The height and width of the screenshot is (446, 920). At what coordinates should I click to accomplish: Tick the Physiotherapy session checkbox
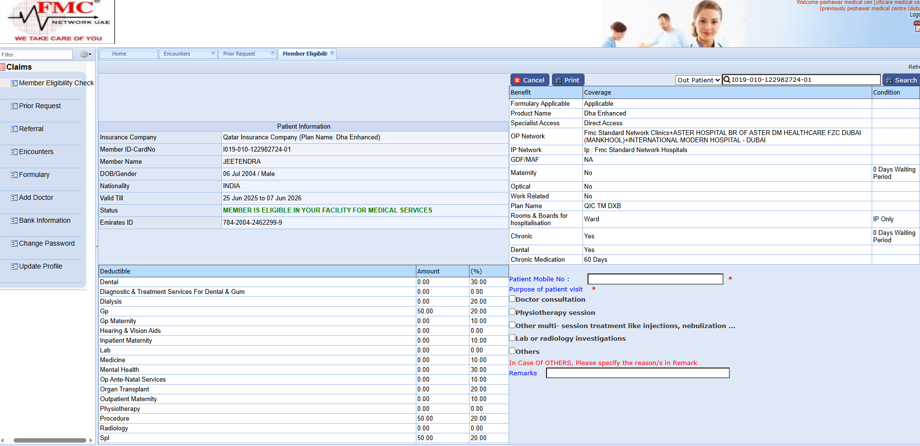coord(512,312)
